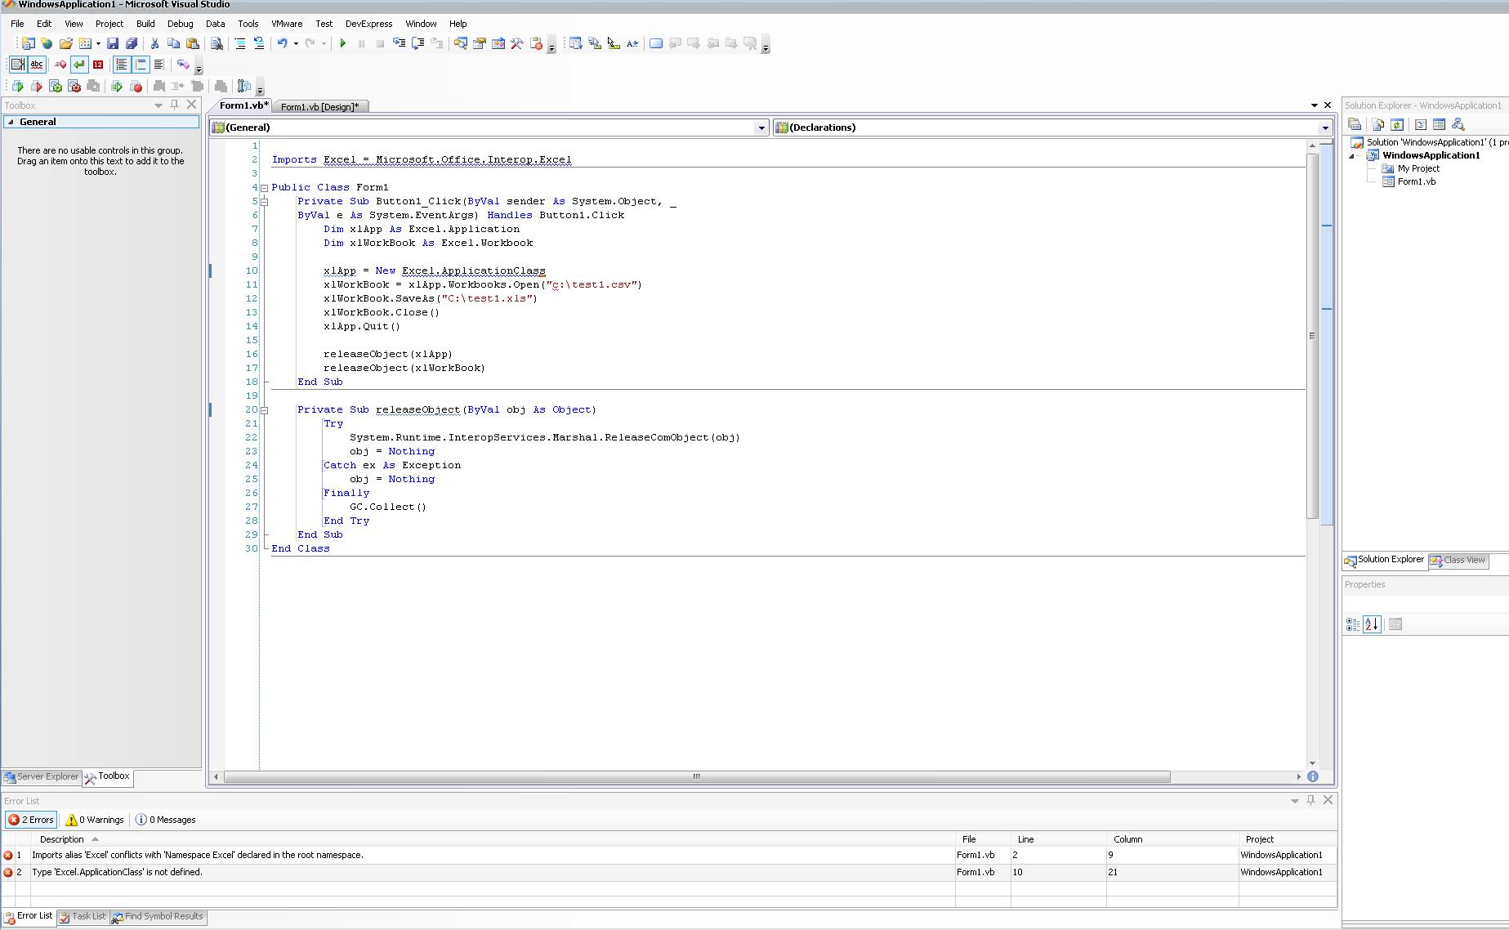Viewport: 1509px width, 930px height.
Task: Toggle the word wrap abc toolbar button
Action: [x=37, y=65]
